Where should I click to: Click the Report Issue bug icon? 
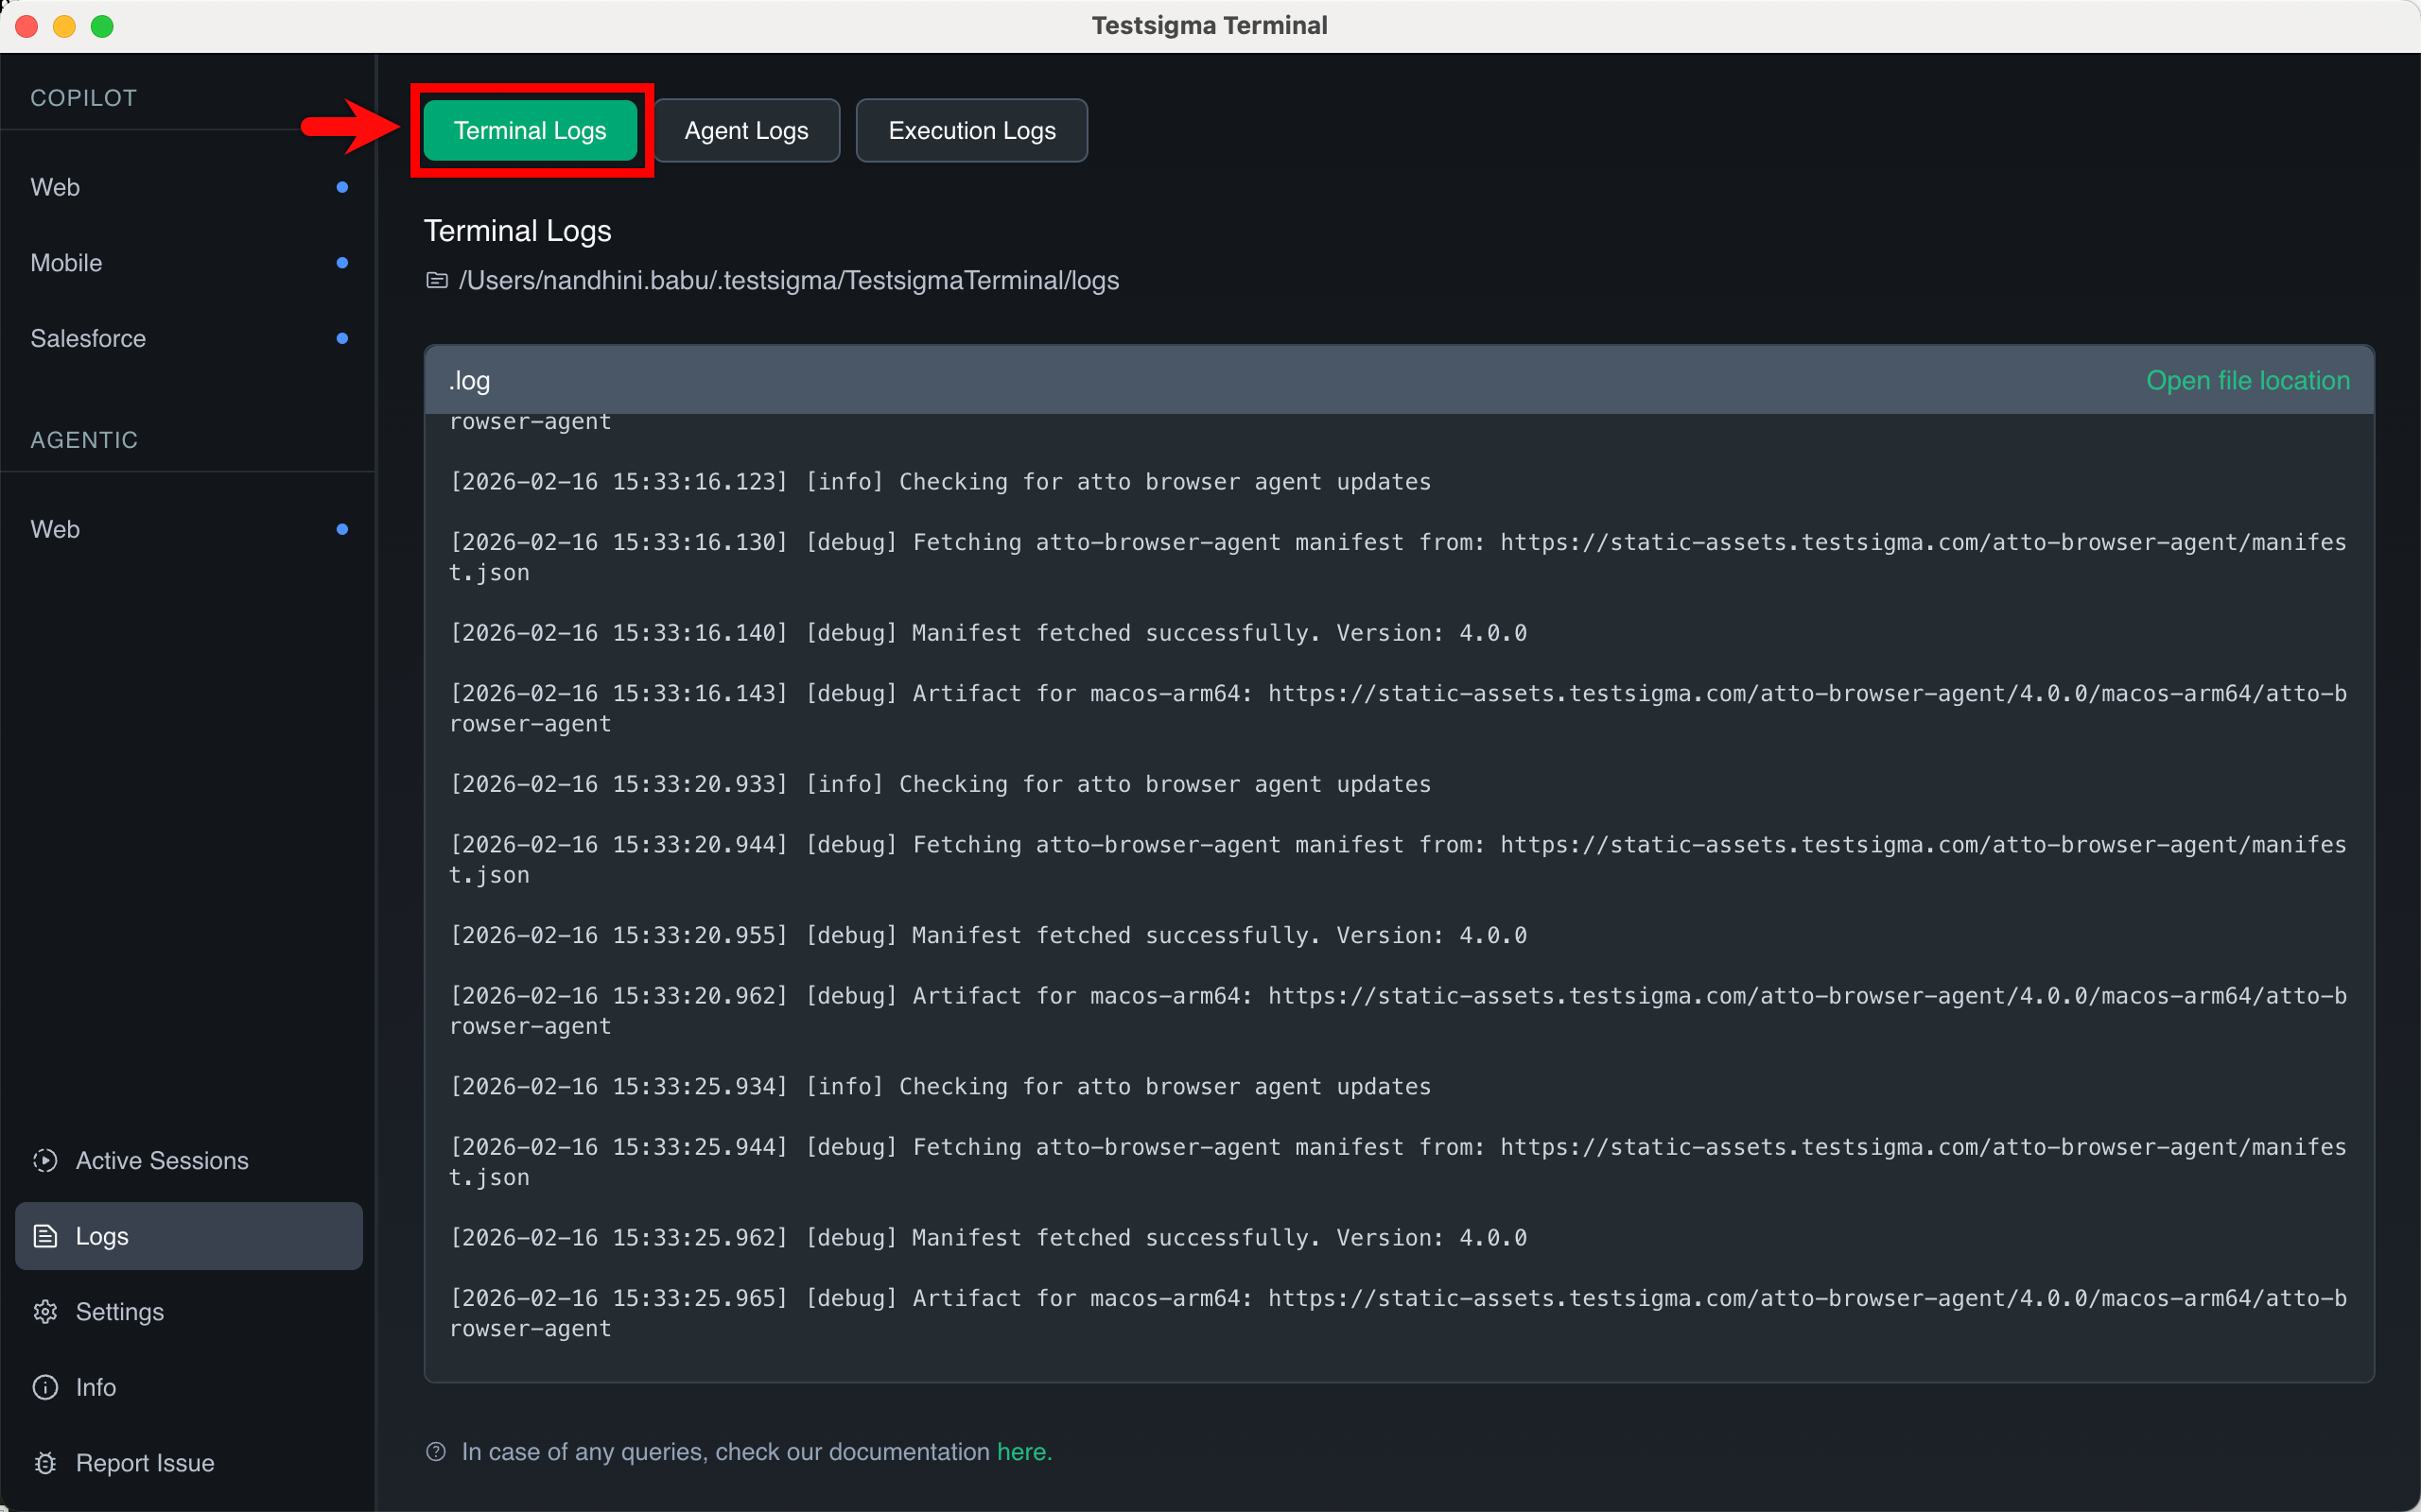(46, 1463)
